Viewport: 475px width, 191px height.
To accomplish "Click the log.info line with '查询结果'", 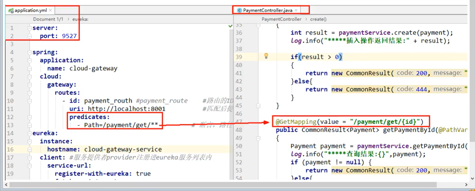I will [358, 154].
